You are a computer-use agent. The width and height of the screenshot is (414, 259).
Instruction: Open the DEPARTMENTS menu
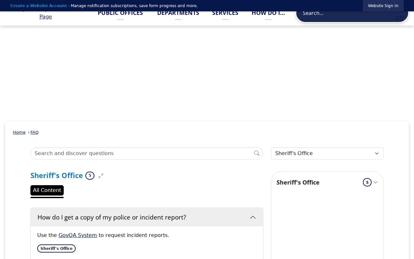178,13
